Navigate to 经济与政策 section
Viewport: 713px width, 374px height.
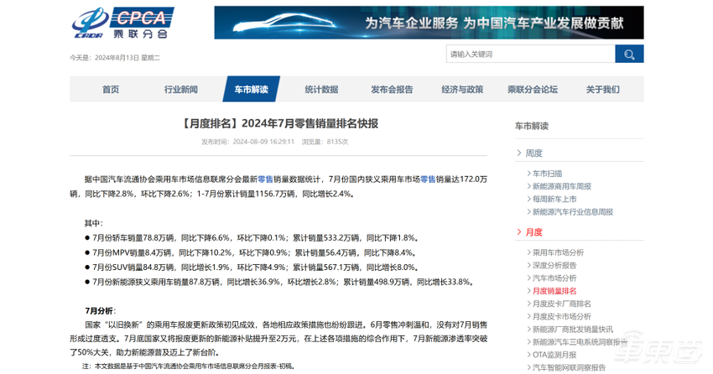pyautogui.click(x=462, y=90)
